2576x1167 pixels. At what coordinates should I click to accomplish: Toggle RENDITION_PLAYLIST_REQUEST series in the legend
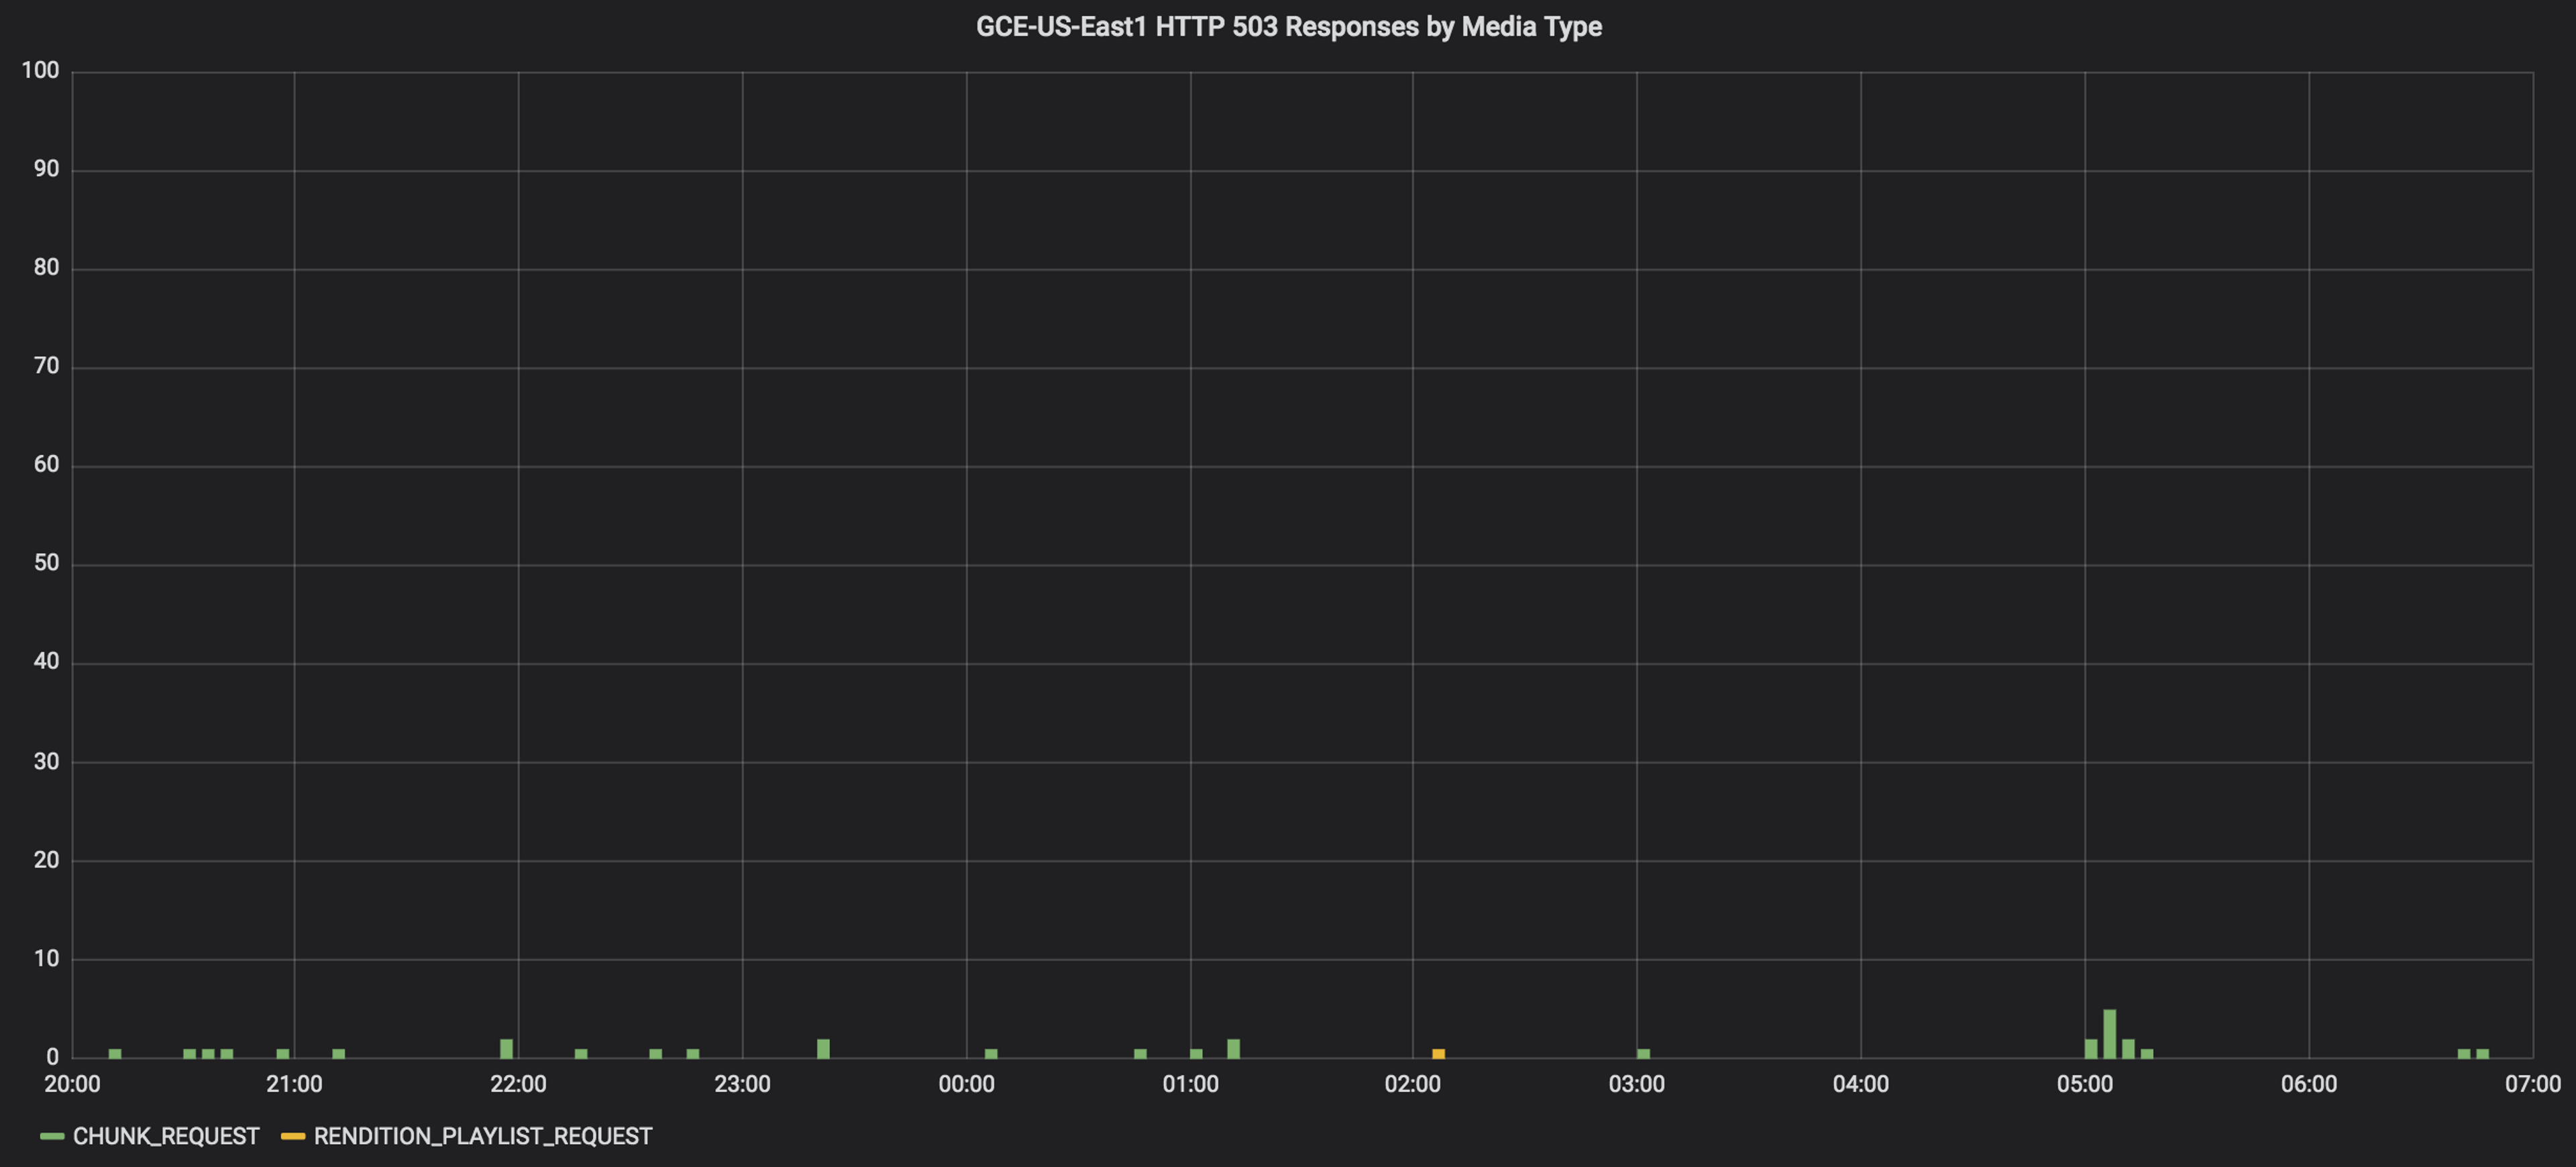(x=483, y=1136)
